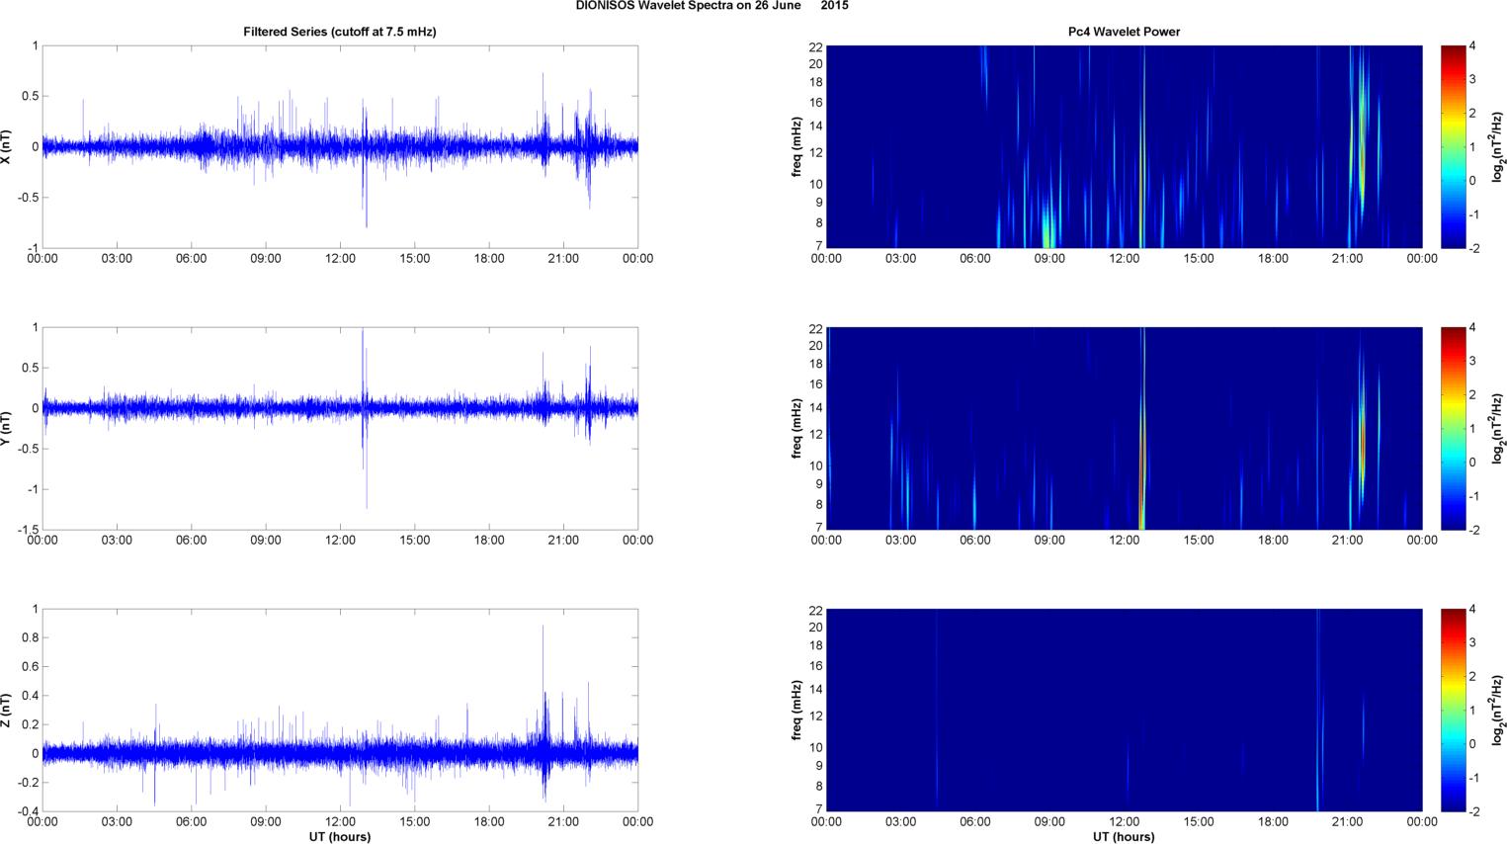Click the DIONISOS Wavelet Spectra figure title
1507x844 pixels.
(712, 6)
